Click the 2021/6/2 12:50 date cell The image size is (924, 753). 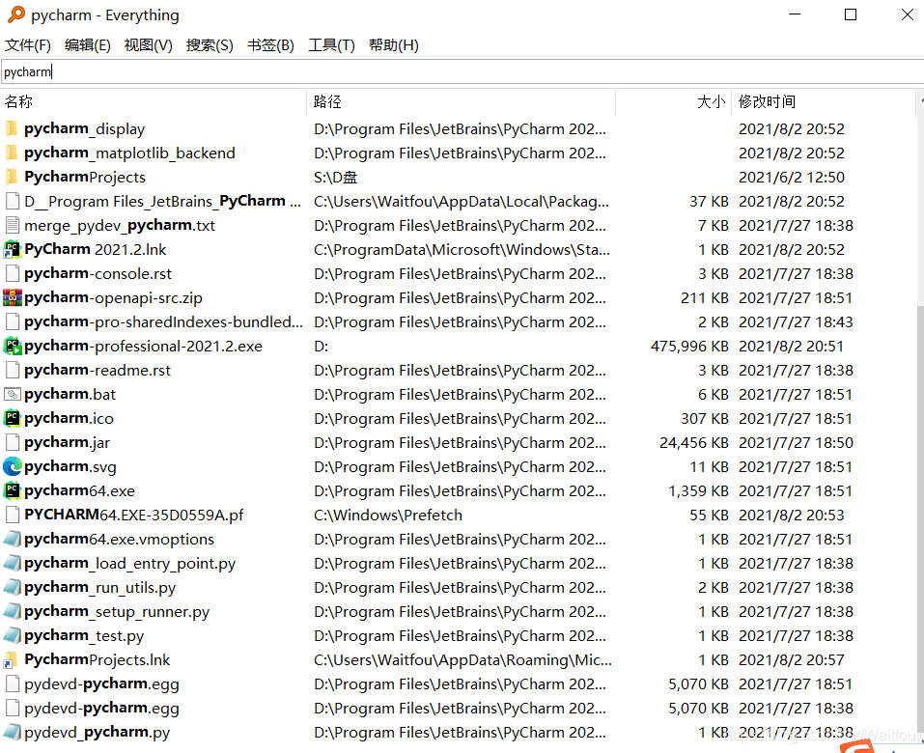(792, 178)
